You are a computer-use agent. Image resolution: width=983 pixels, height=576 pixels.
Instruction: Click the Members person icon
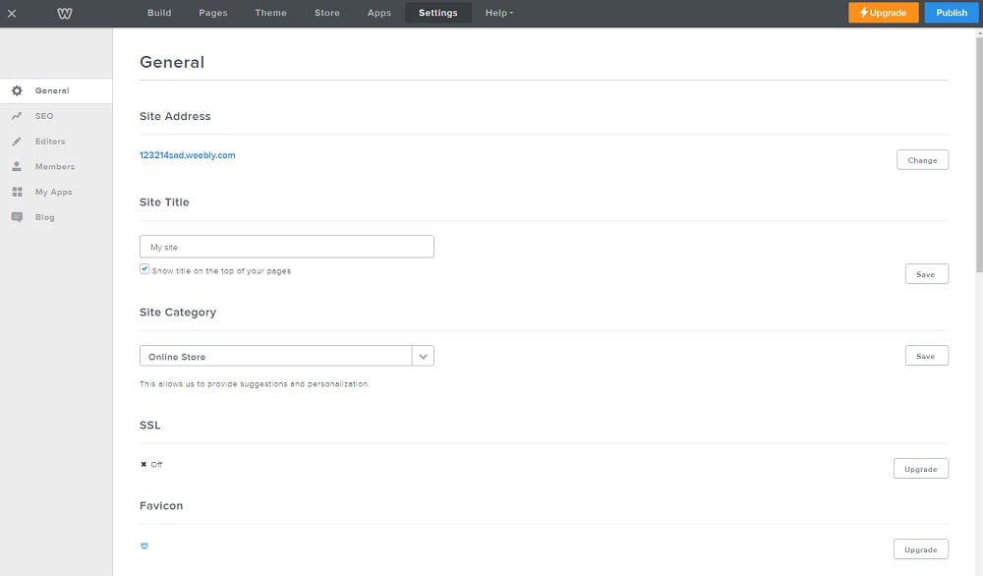pos(17,167)
